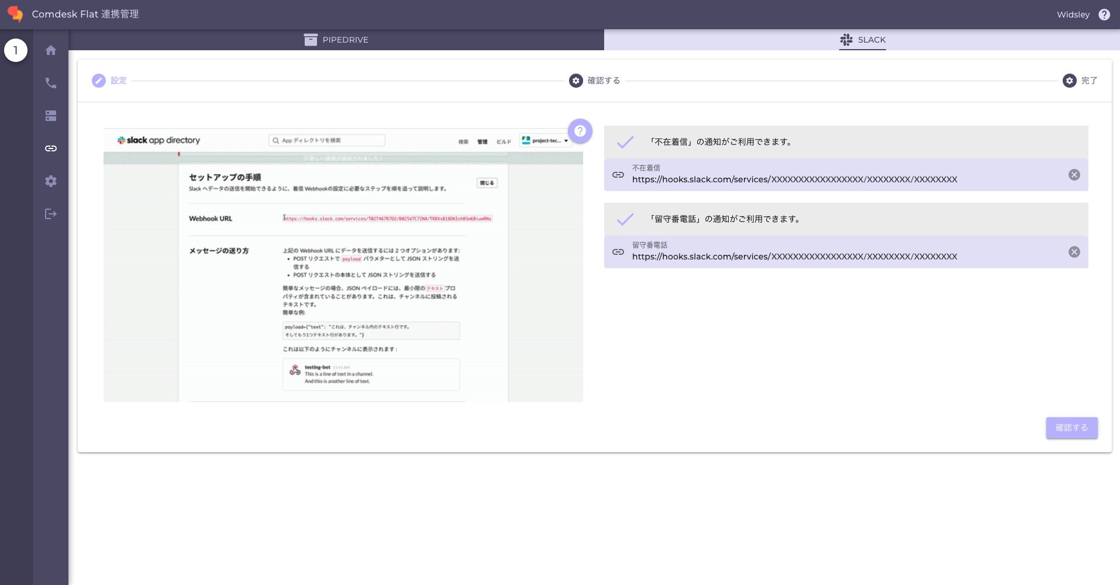The width and height of the screenshot is (1120, 585).
Task: Switch to the PIPEDRIVE tab
Action: coord(336,40)
